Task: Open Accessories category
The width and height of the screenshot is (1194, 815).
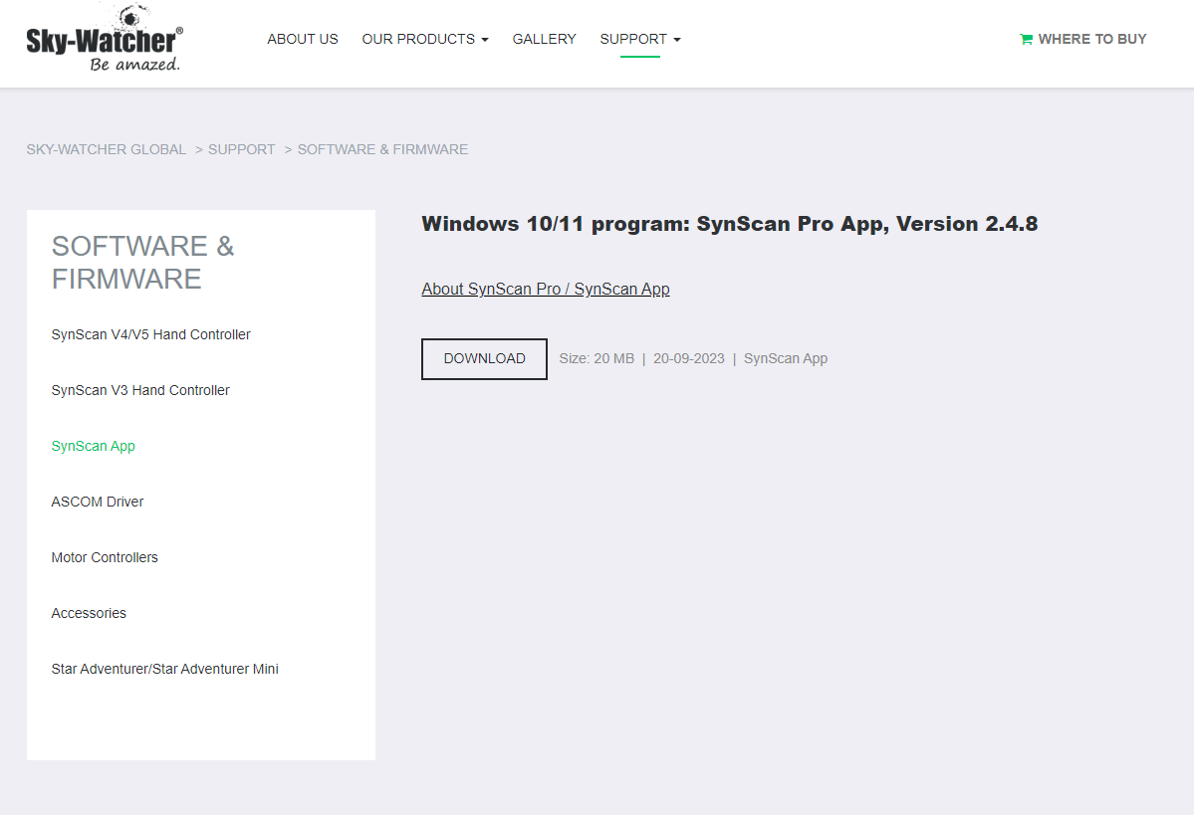Action: [89, 613]
